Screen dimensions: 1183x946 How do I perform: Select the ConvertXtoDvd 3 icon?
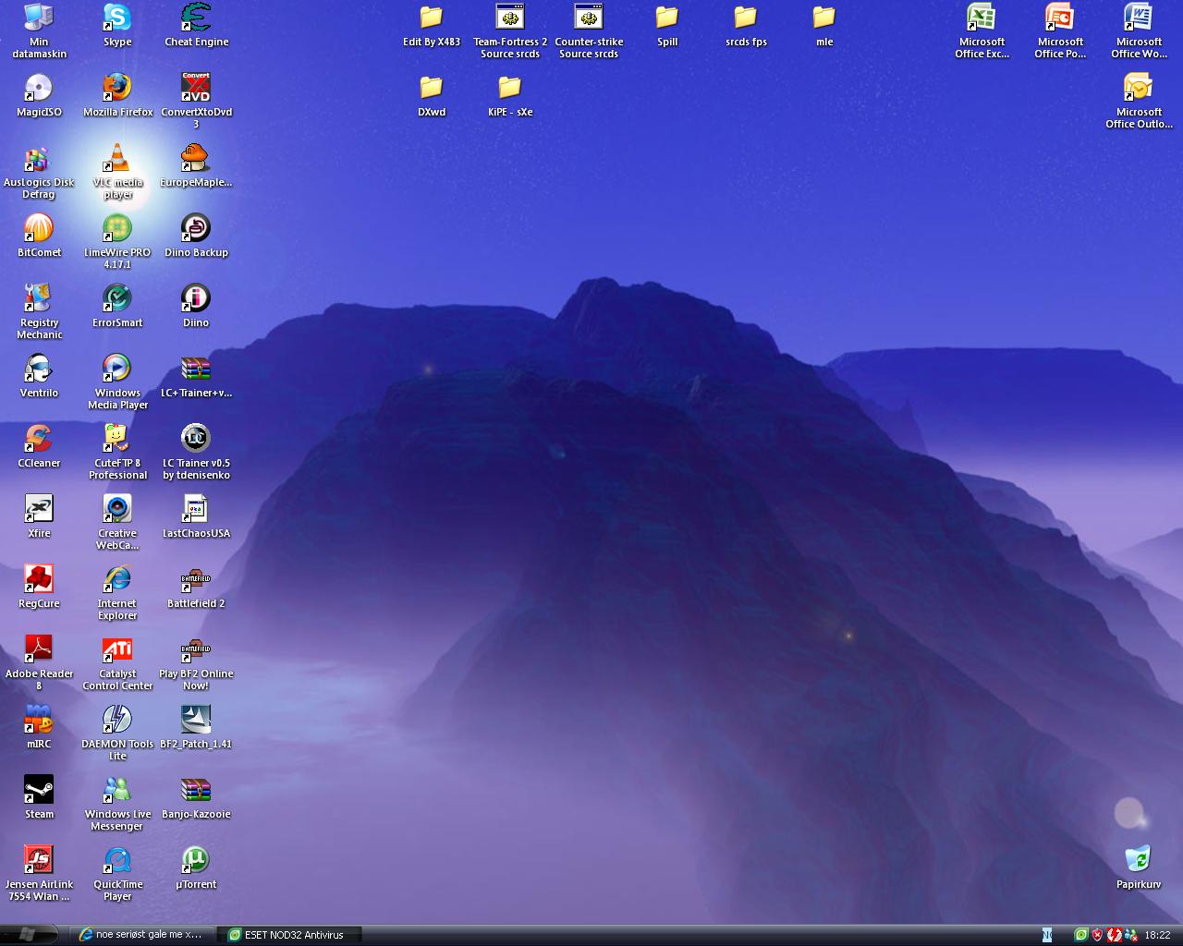pyautogui.click(x=196, y=101)
